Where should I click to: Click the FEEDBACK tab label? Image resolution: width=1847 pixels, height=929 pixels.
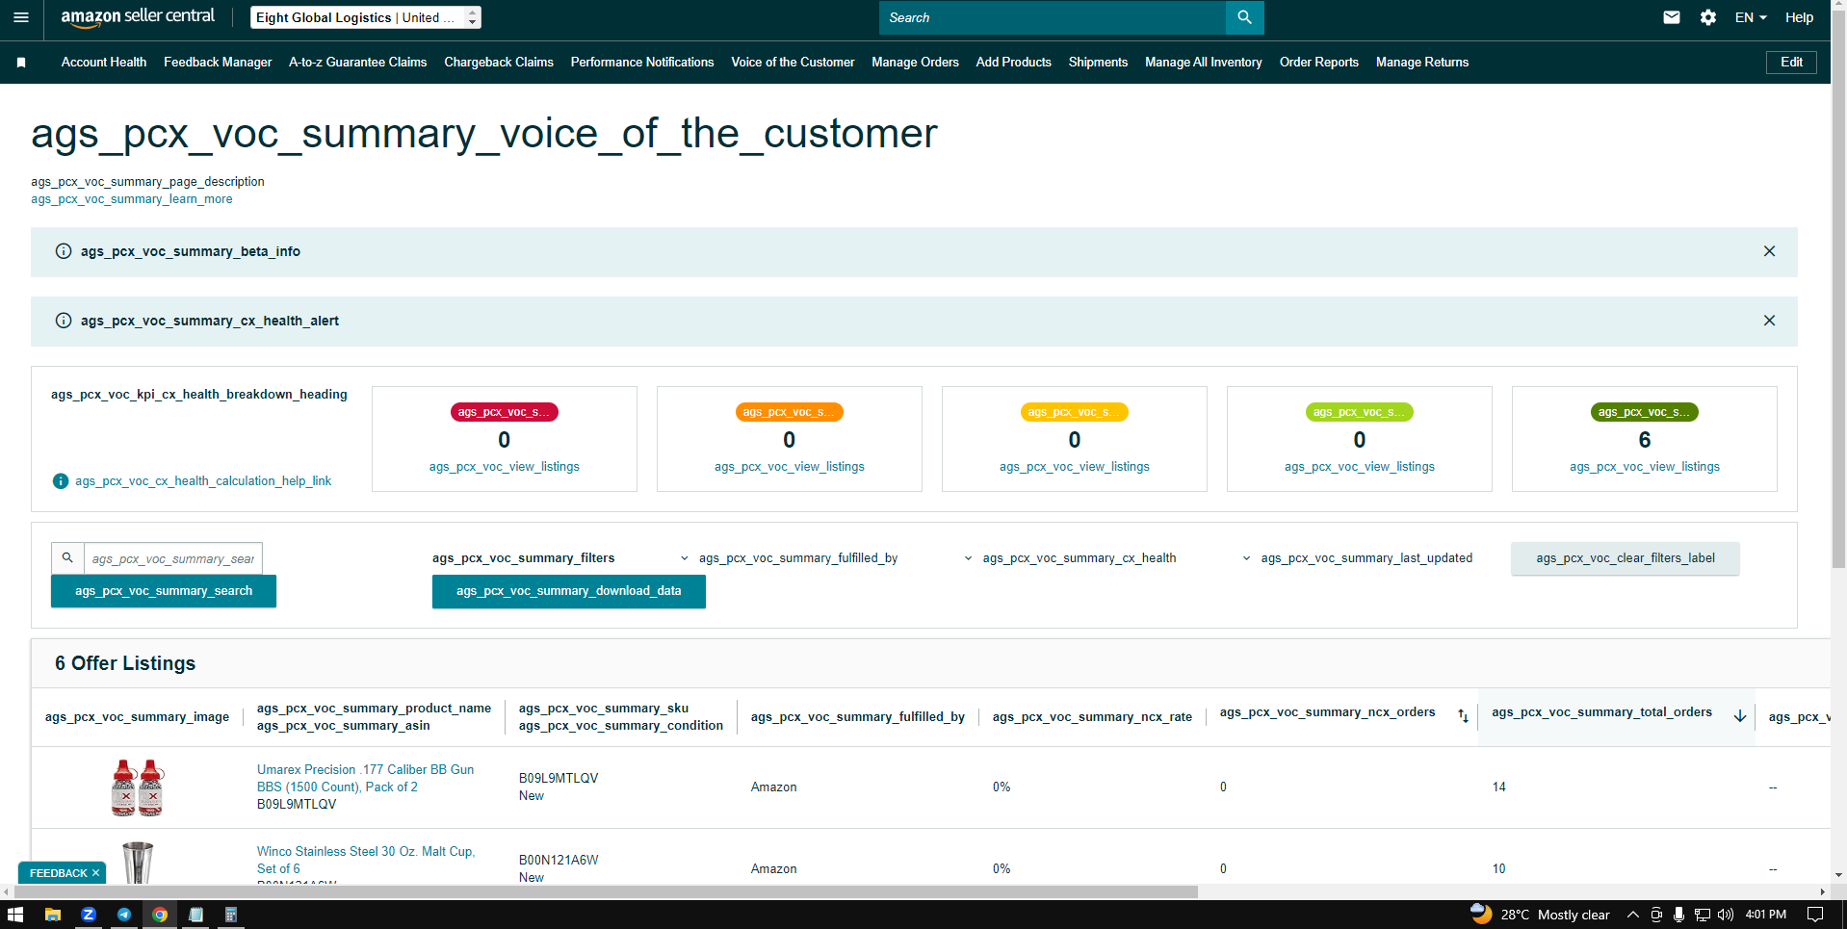click(x=58, y=873)
